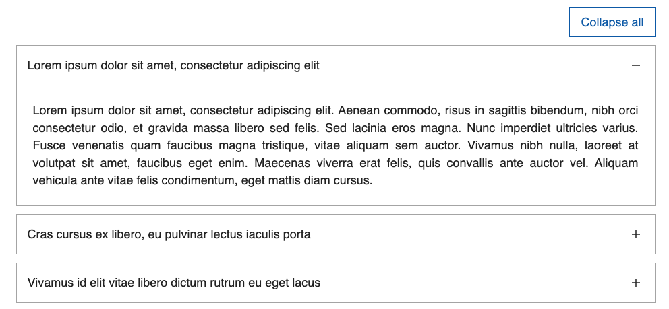The height and width of the screenshot is (309, 669).
Task: Expand the 'Vivamus id elit vitae' accordion section
Action: point(336,283)
